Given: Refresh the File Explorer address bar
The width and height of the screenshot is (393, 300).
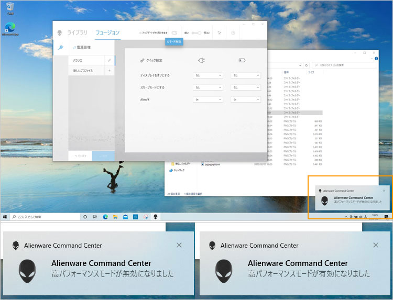Looking at the screenshot, I should (x=307, y=65).
